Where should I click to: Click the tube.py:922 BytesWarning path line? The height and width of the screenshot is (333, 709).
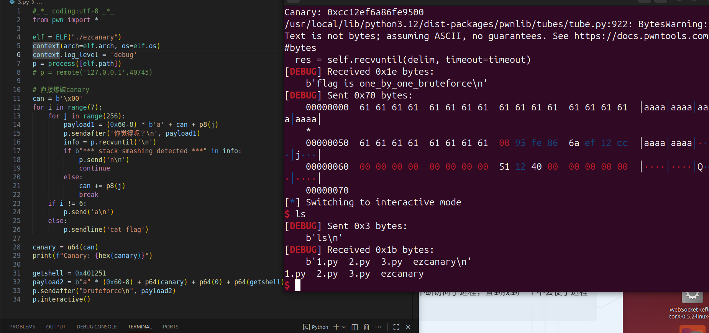coord(497,24)
